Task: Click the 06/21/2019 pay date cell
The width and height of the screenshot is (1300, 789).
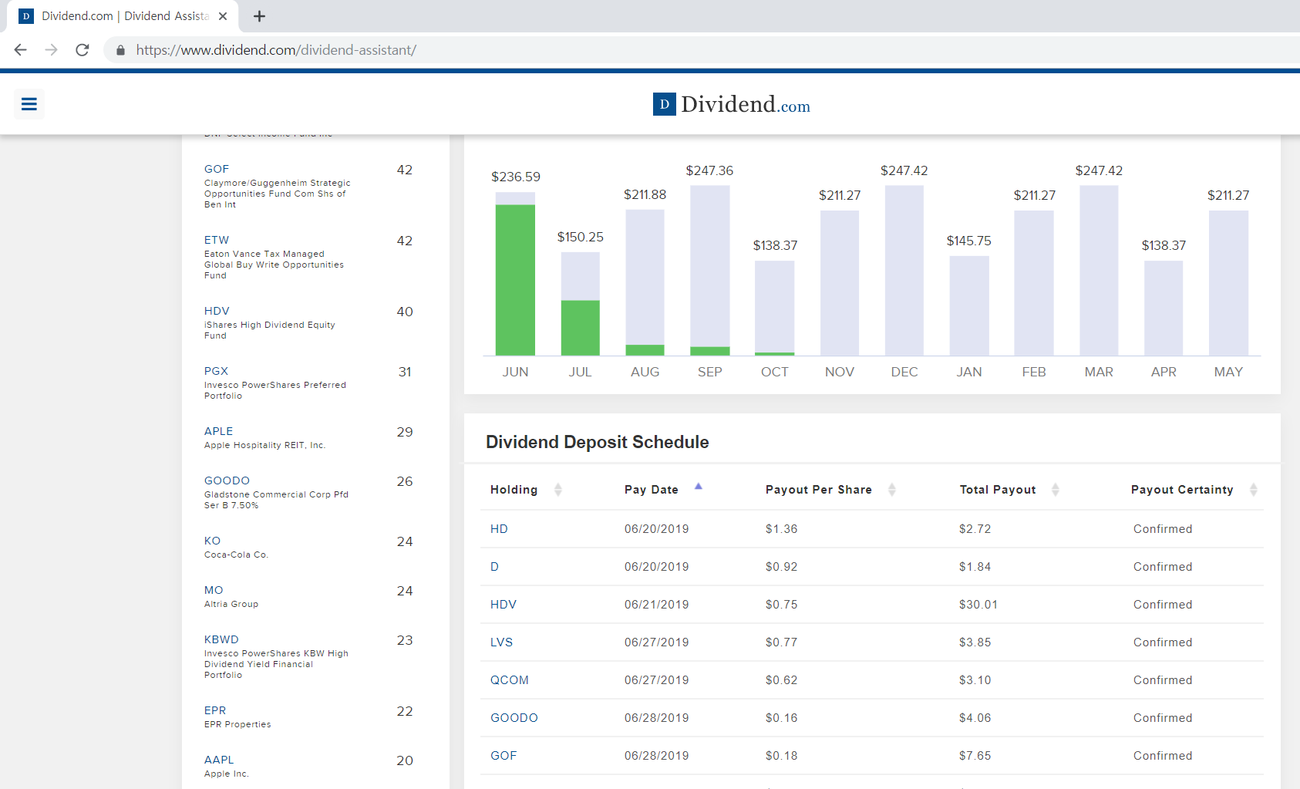Action: 657,605
